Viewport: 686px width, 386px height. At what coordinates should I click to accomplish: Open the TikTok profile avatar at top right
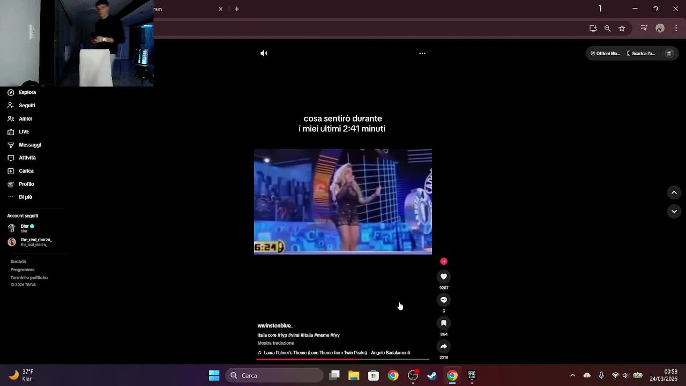point(669,54)
